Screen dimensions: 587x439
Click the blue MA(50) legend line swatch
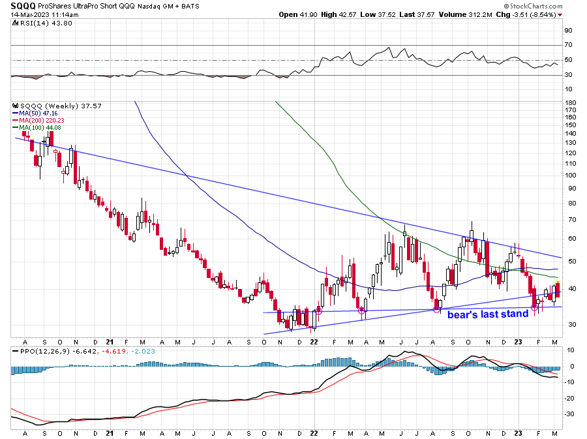(x=16, y=113)
